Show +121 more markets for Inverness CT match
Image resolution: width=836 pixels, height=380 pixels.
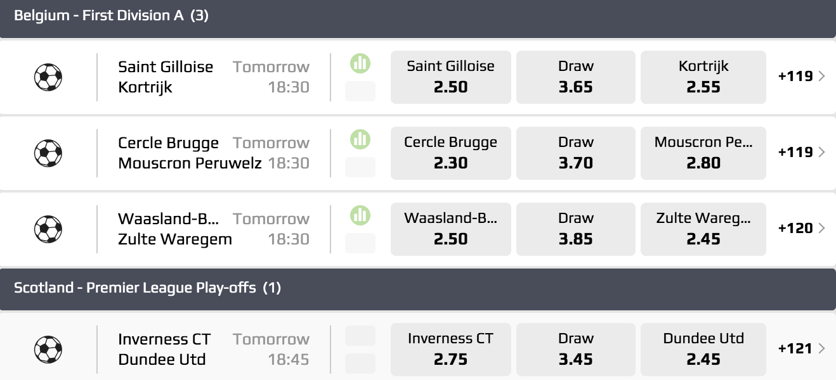point(802,349)
